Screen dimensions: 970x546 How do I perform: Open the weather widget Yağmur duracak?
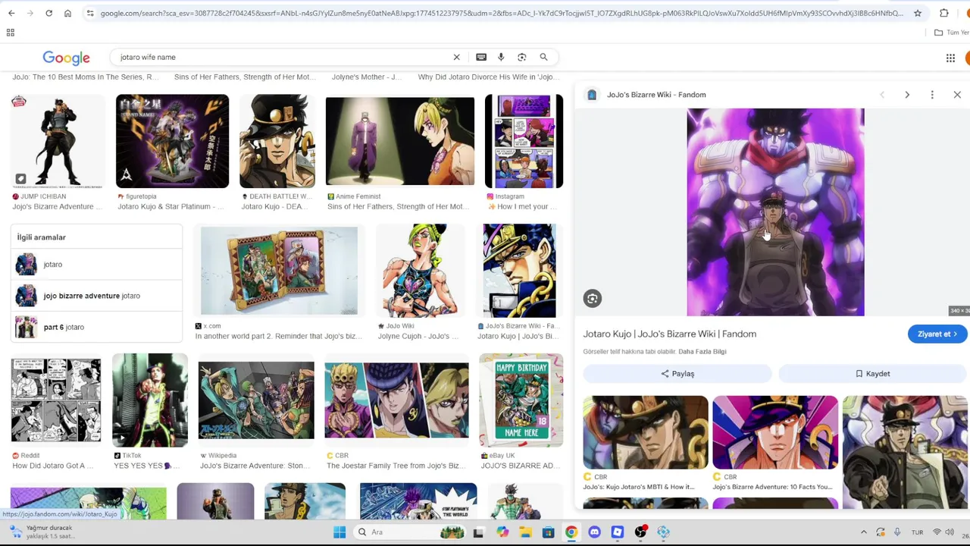tap(42, 532)
